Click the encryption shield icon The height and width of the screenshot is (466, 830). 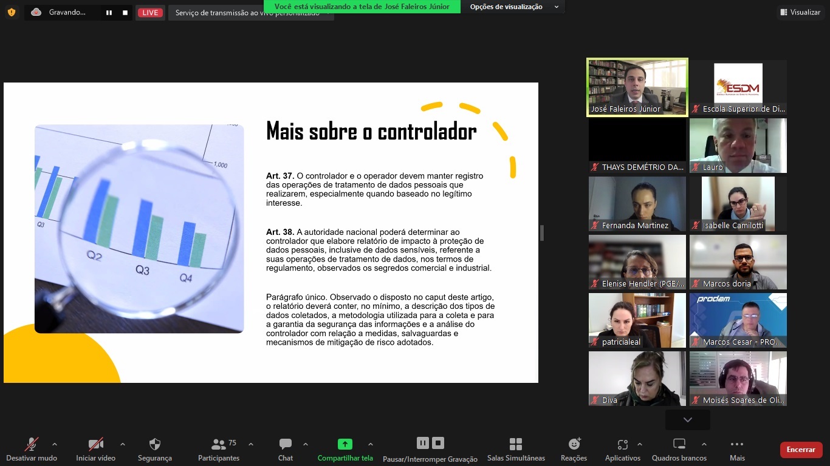click(x=12, y=12)
